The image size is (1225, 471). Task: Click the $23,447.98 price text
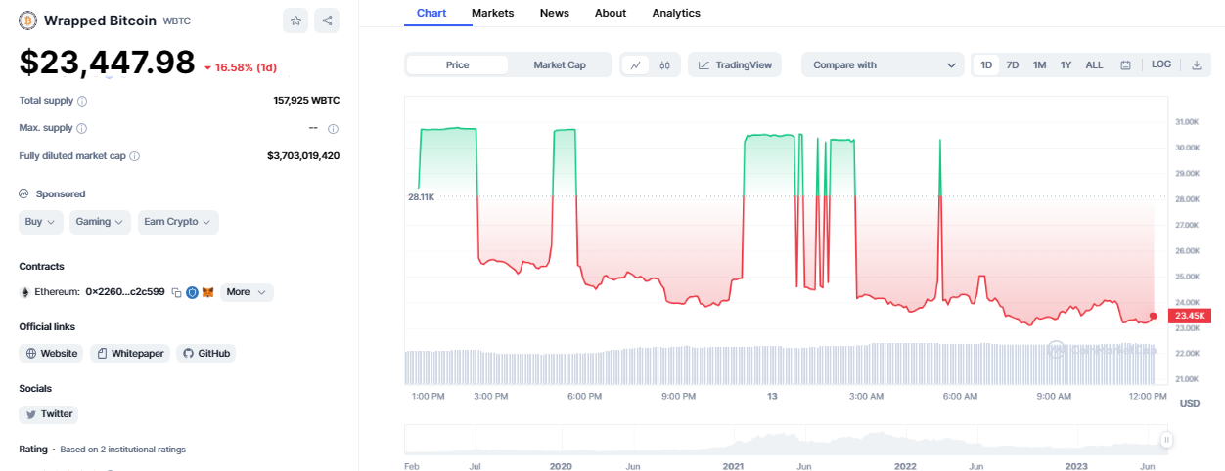107,63
